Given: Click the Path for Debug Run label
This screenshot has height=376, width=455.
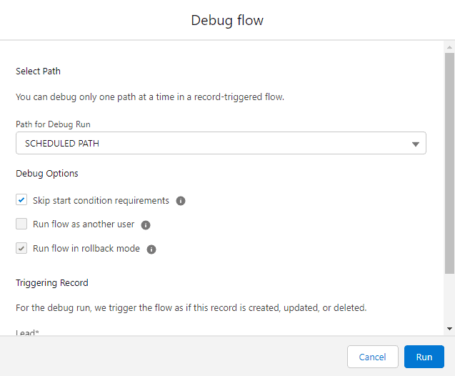Looking at the screenshot, I should 54,124.
